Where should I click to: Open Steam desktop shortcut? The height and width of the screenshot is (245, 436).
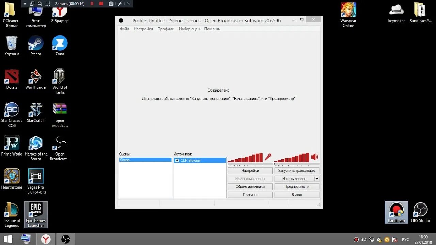[x=36, y=46]
